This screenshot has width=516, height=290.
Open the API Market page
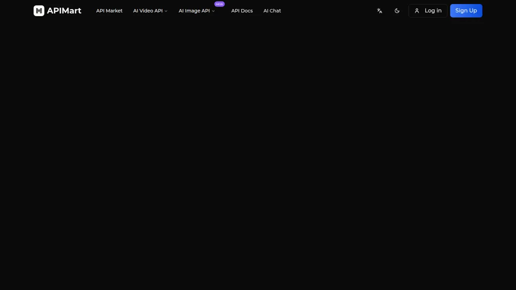tap(109, 11)
